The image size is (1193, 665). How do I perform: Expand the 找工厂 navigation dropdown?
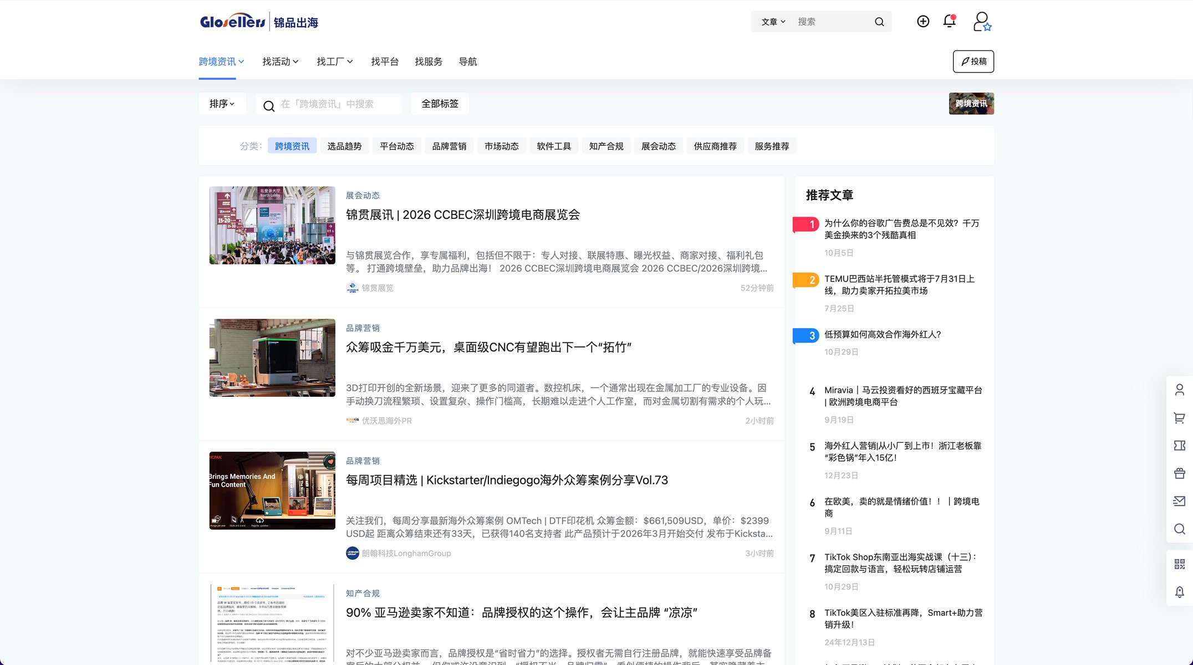(335, 62)
